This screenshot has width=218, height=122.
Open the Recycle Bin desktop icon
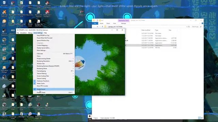[4, 4]
